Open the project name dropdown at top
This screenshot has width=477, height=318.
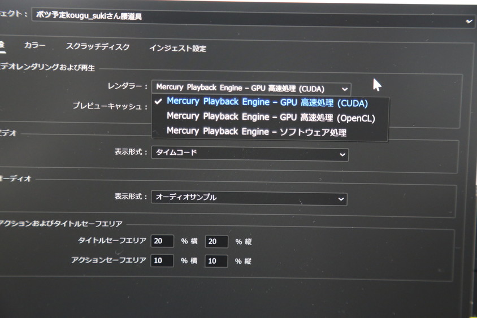[254, 18]
